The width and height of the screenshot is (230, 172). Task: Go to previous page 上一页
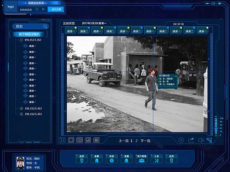tap(123, 141)
